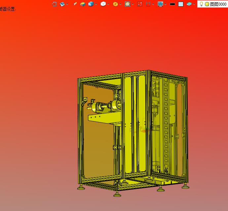Click the yellow-teal box display icon
Image resolution: width=228 pixels, height=211 pixels.
point(83,4)
